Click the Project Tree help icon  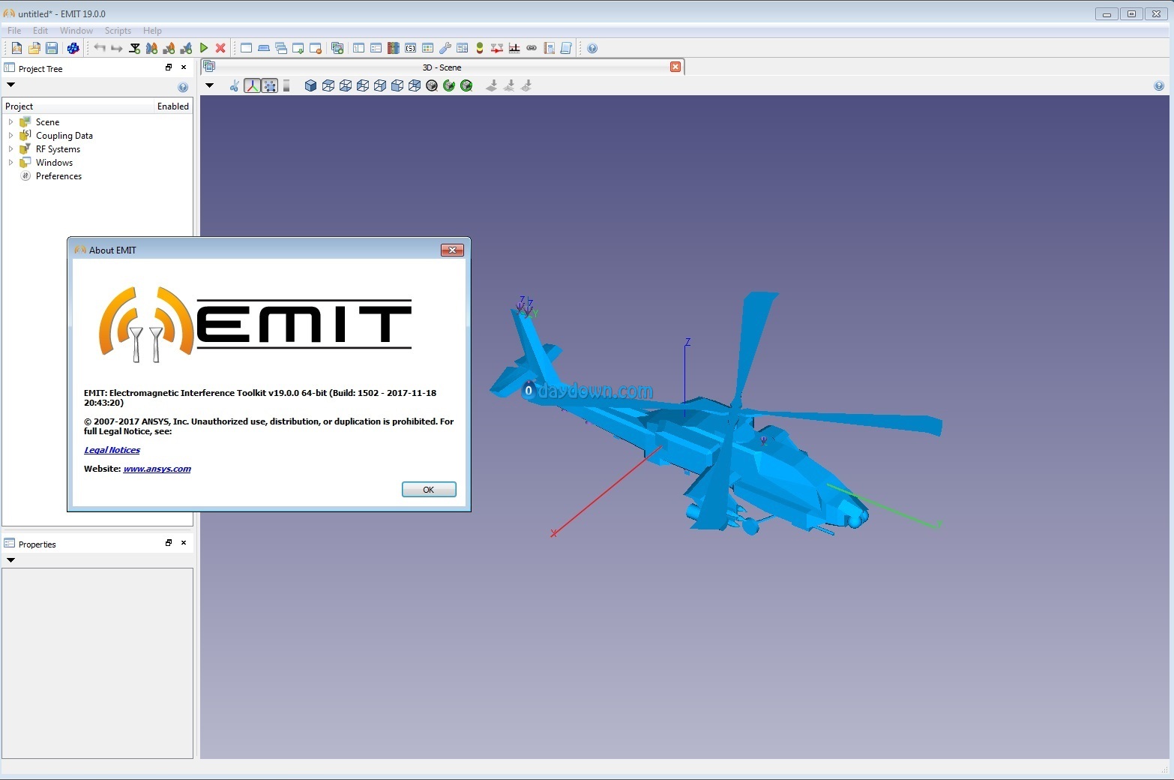tap(183, 88)
